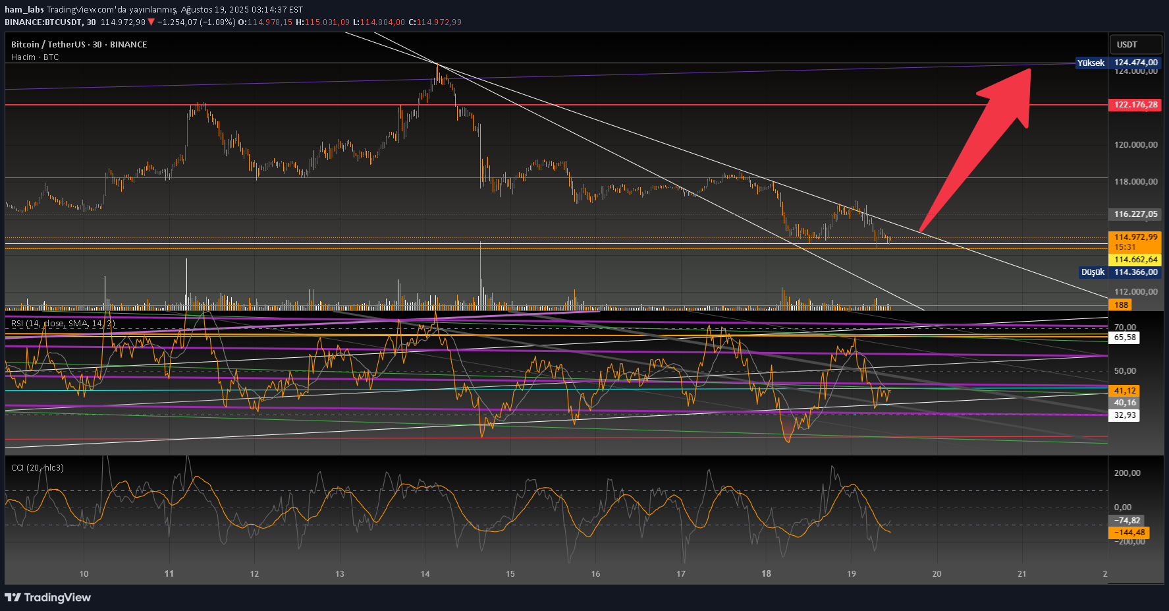Image resolution: width=1169 pixels, height=611 pixels.
Task: Click the USDT currency selector on price axis
Action: coord(1136,44)
